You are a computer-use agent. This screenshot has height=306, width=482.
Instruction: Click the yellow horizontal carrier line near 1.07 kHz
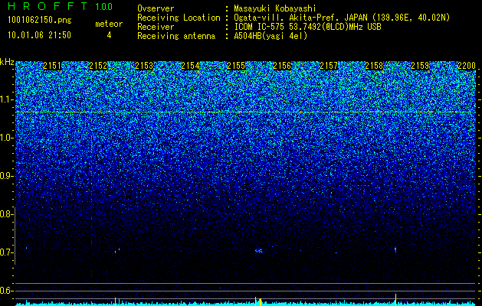coord(245,112)
